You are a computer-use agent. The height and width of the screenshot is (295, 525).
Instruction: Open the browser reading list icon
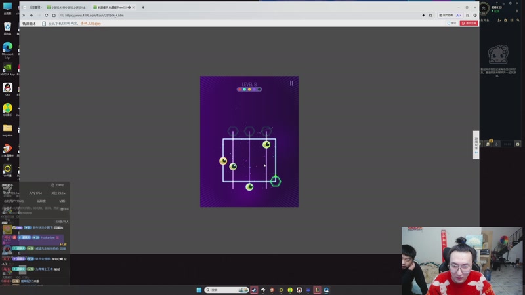pyautogui.click(x=468, y=15)
